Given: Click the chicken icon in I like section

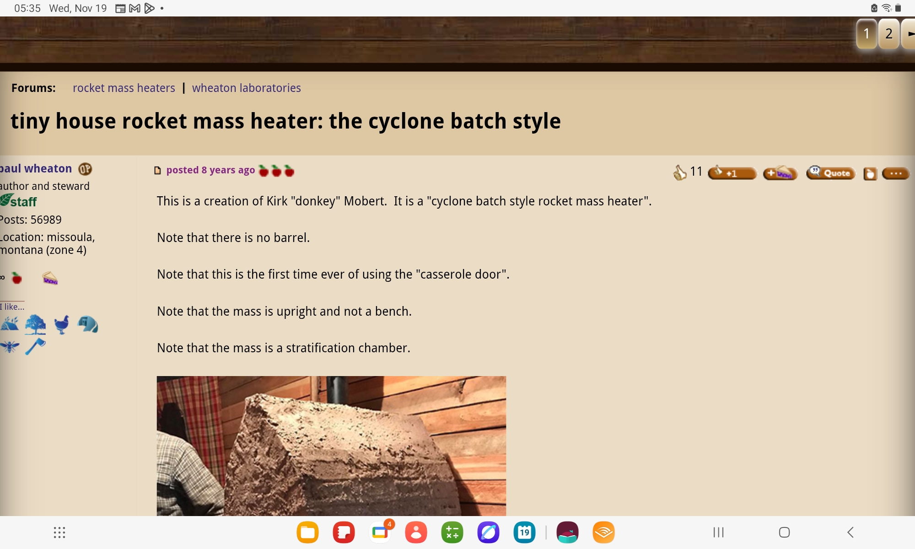Looking at the screenshot, I should tap(61, 324).
